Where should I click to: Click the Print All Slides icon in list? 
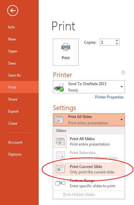tap(60, 141)
